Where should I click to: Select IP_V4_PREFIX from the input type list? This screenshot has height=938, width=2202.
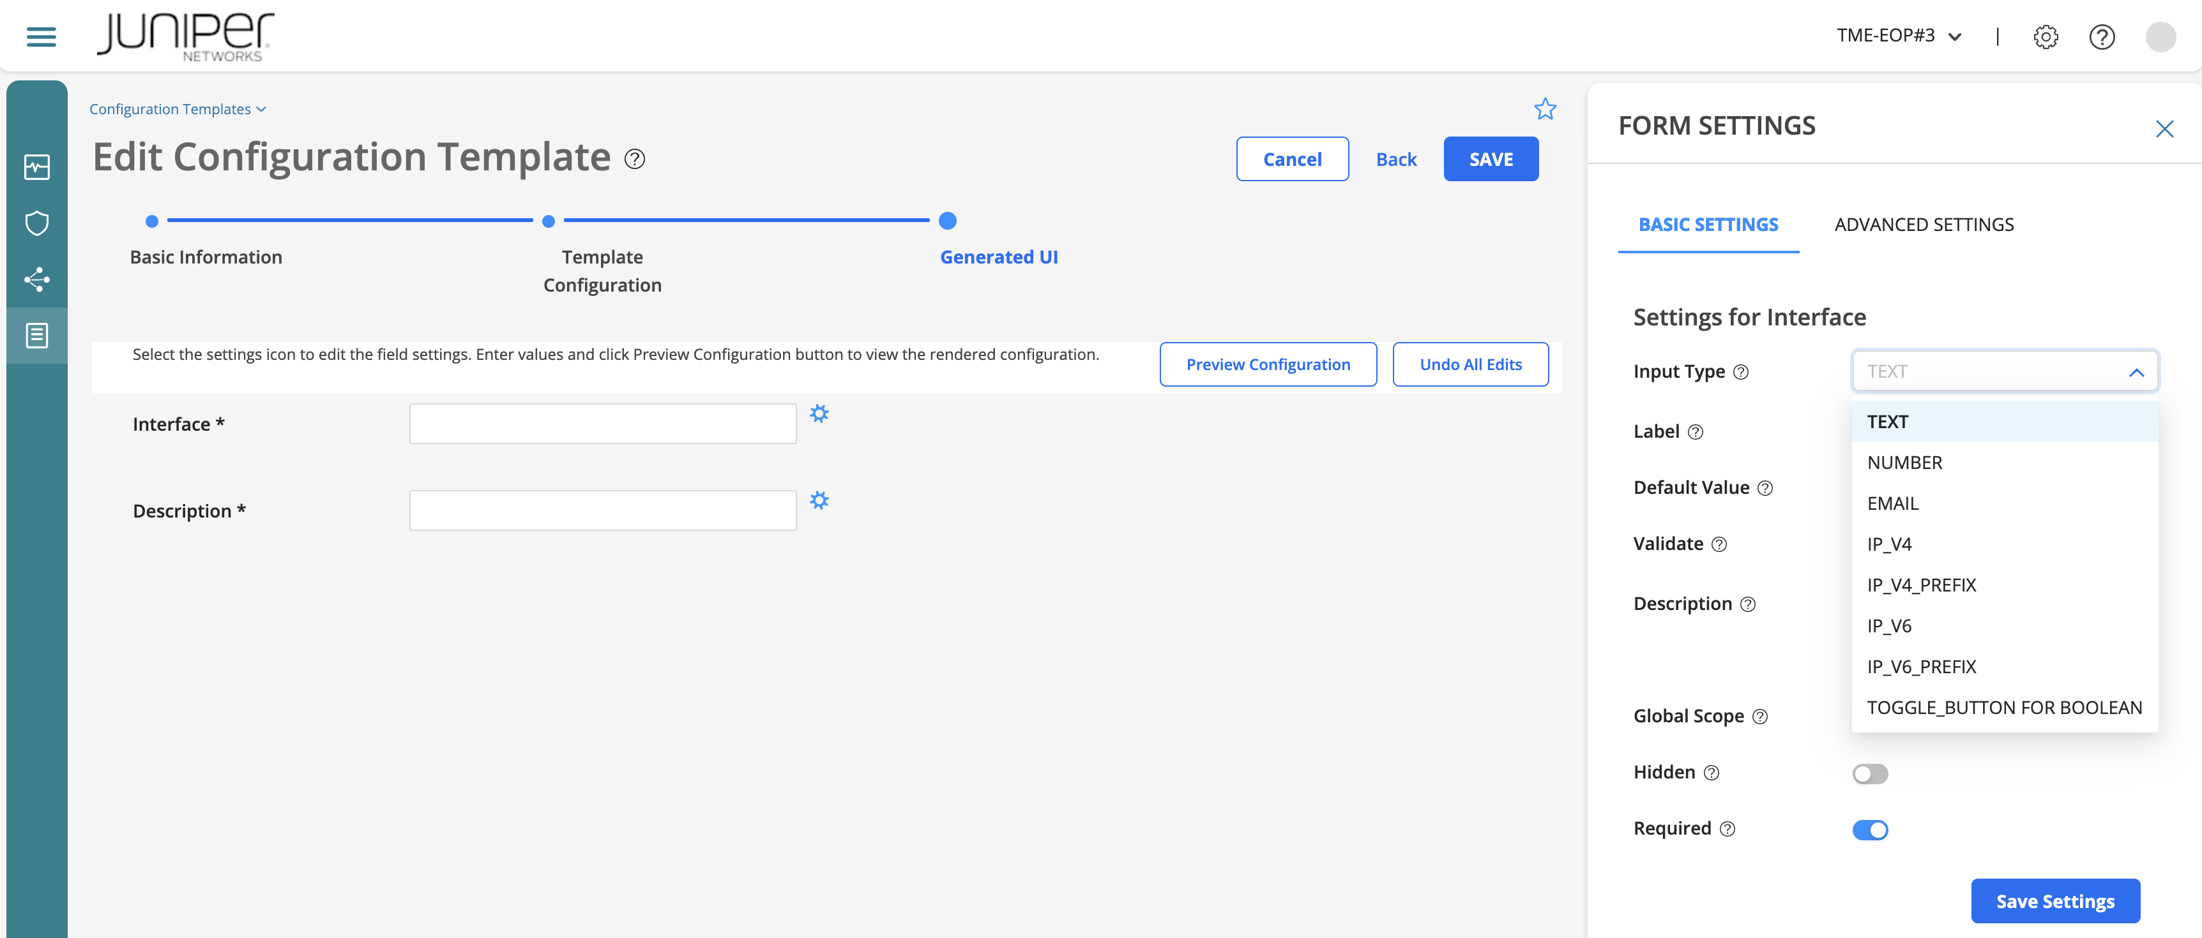pos(1922,584)
